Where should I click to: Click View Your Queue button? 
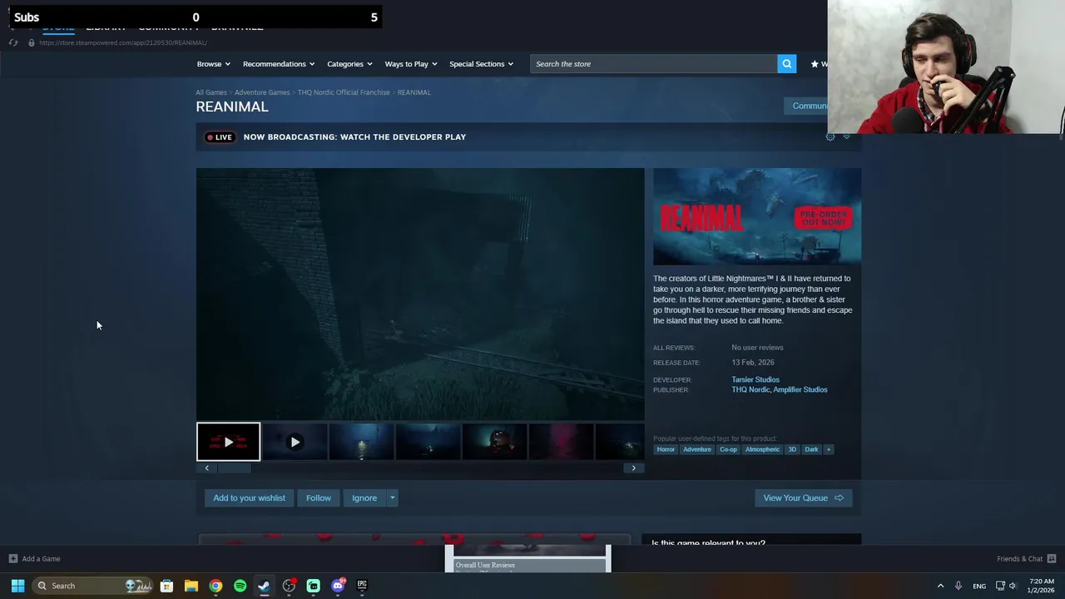point(803,498)
